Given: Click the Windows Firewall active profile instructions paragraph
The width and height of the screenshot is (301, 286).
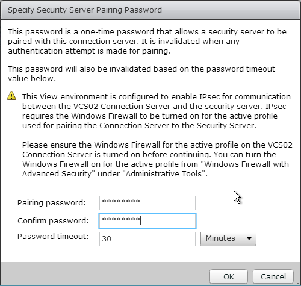Looking at the screenshot, I should click(x=157, y=159).
